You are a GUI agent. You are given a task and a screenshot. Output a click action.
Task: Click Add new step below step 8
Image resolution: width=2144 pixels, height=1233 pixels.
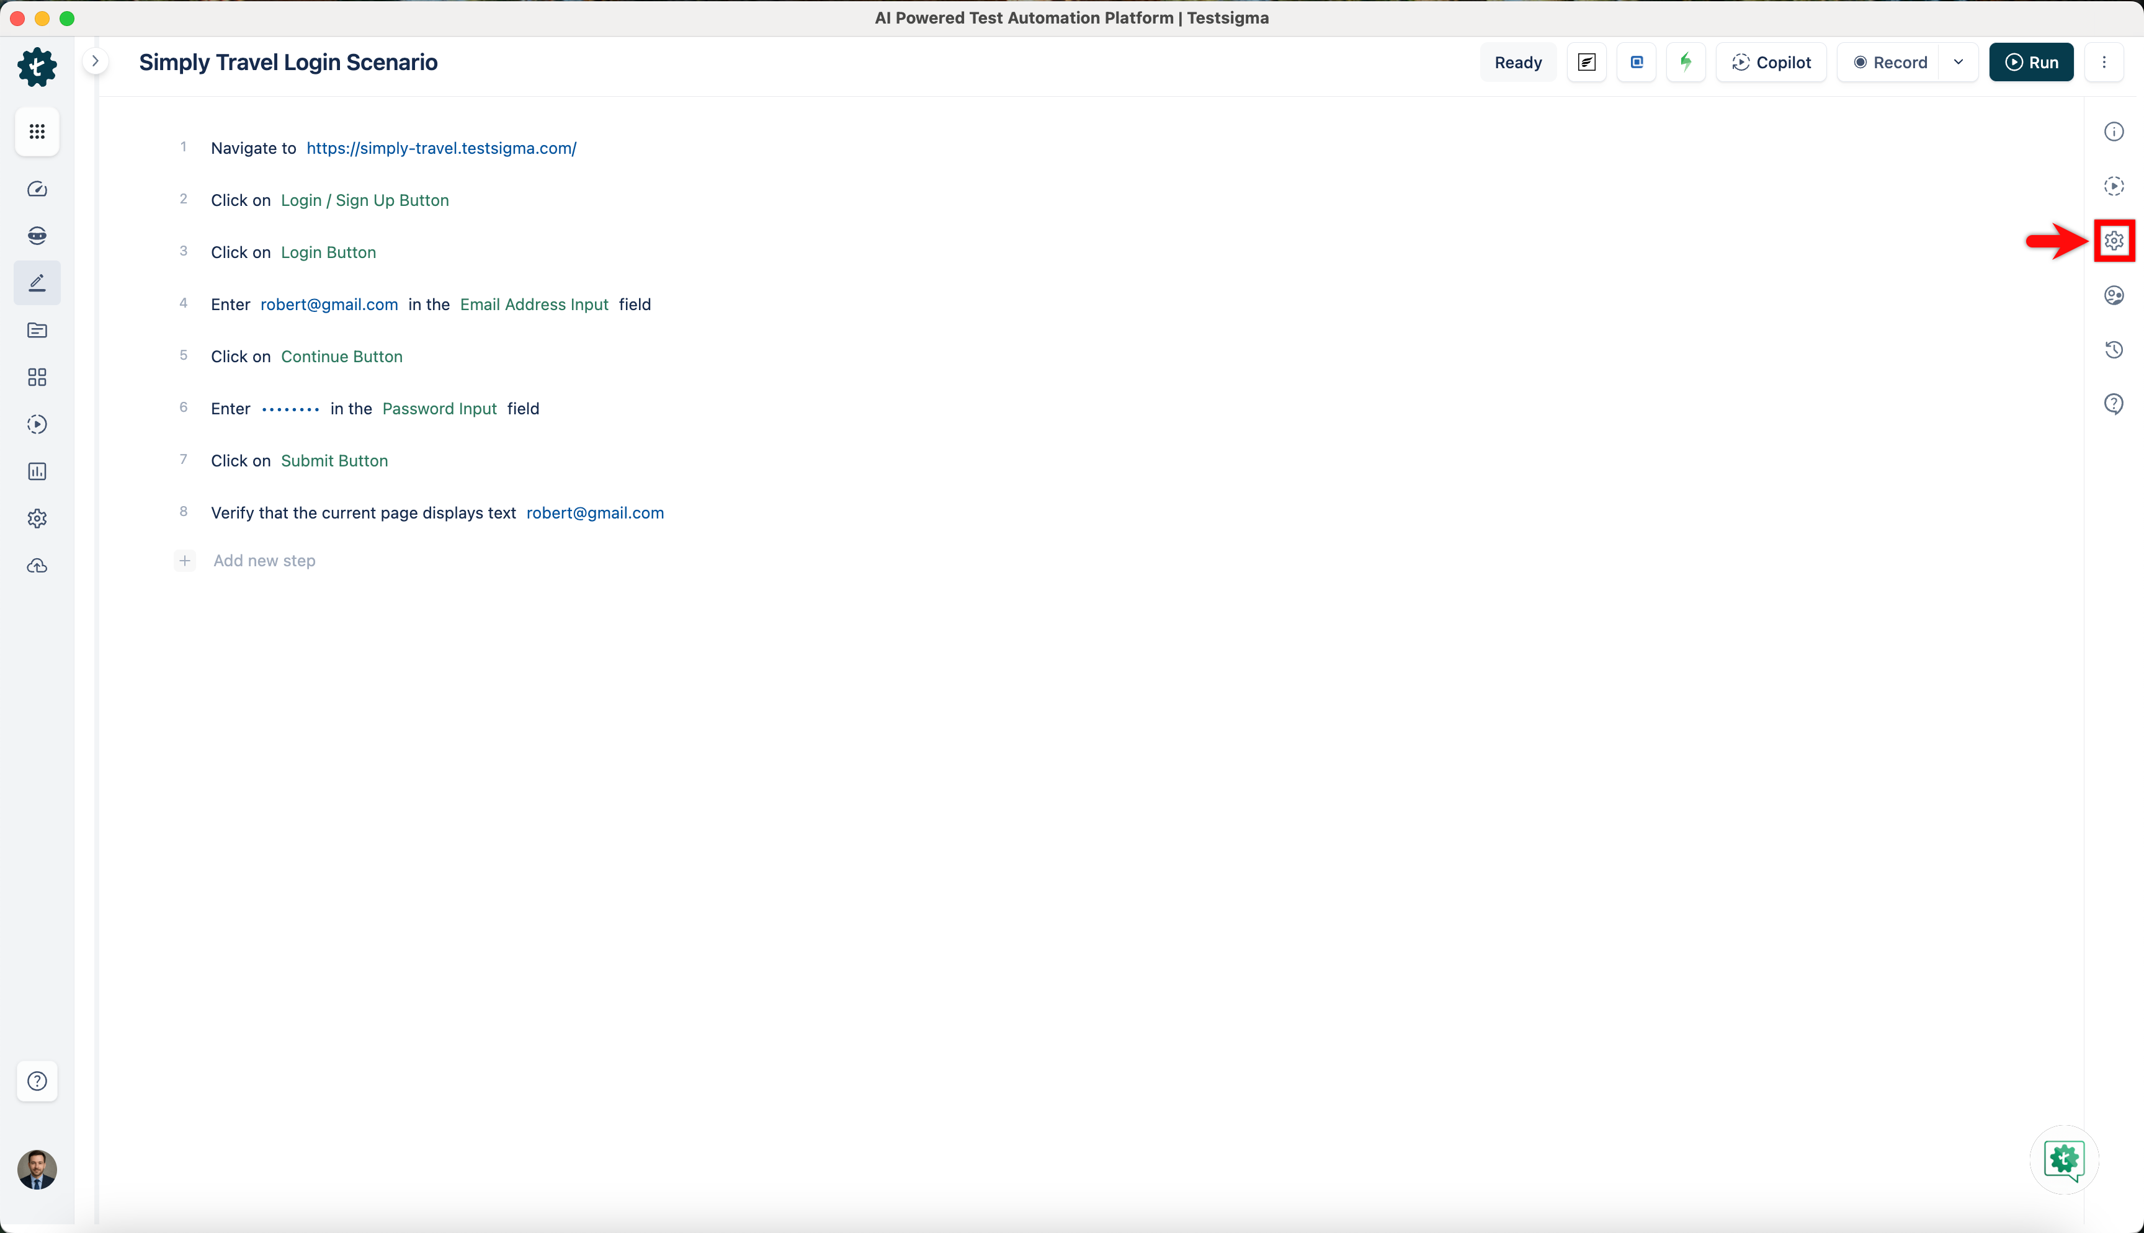coord(263,560)
